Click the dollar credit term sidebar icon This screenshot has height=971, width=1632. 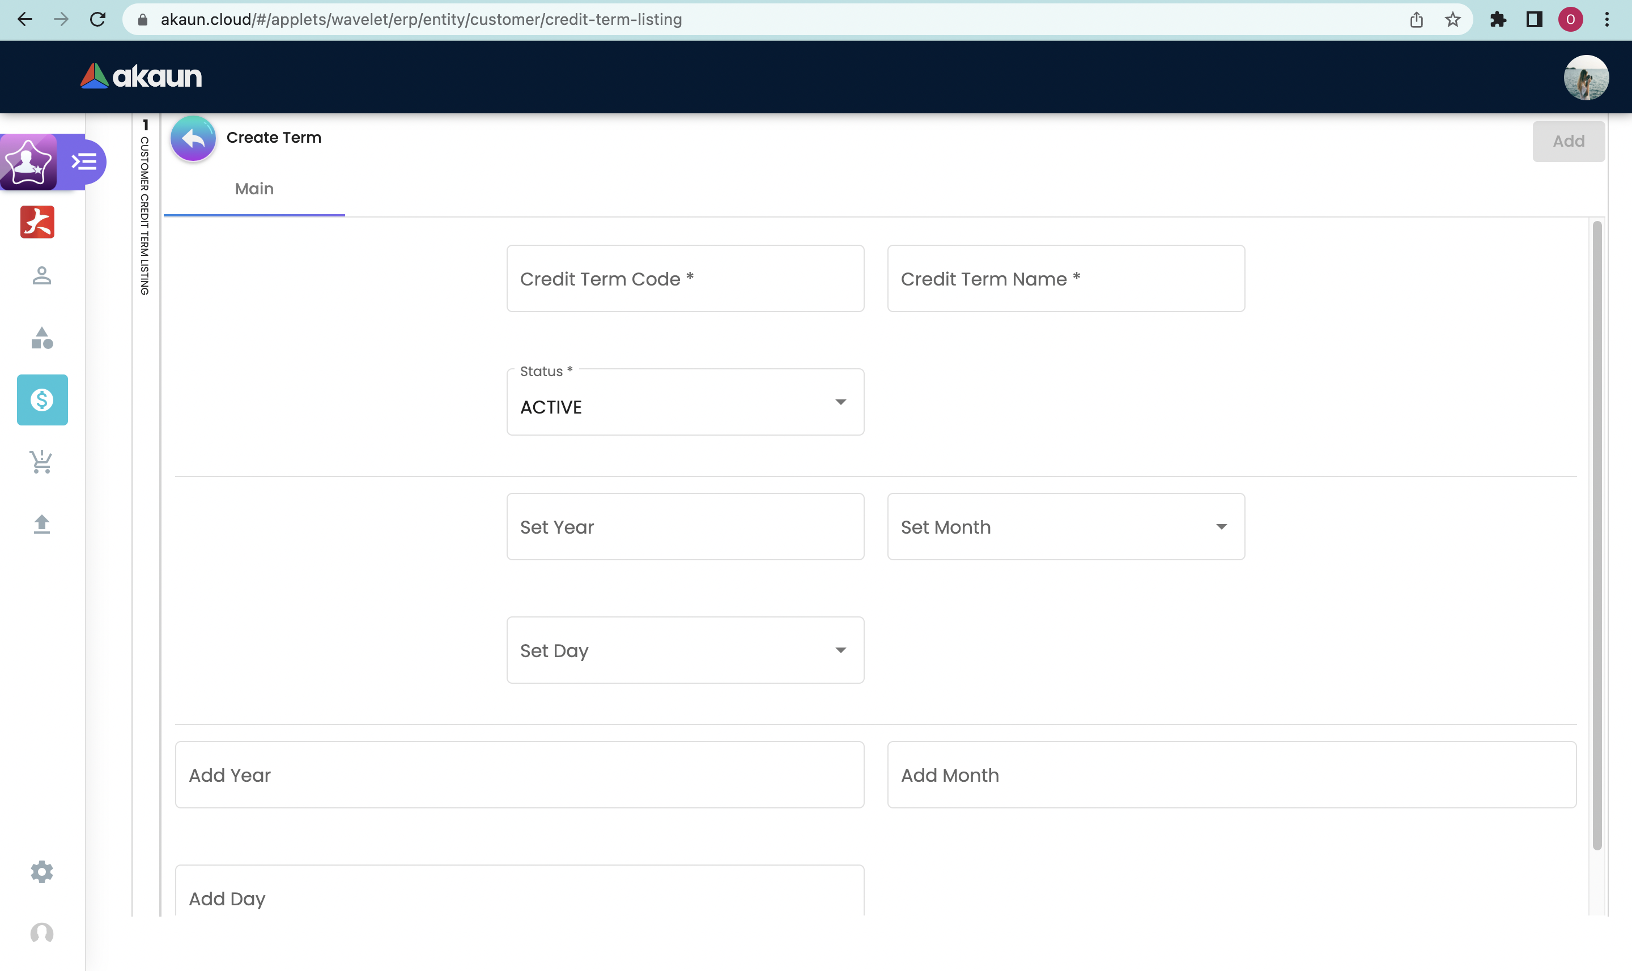(42, 400)
